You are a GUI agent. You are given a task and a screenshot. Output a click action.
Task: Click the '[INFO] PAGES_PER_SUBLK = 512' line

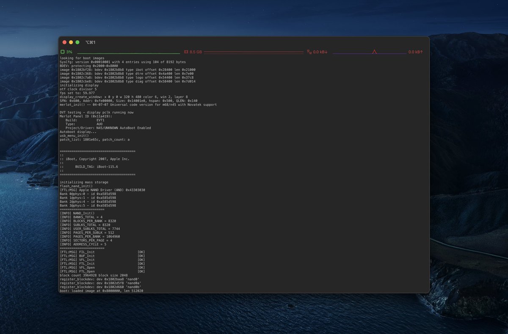tap(87, 232)
